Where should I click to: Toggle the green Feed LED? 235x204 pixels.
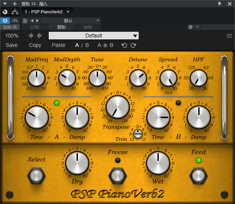(x=199, y=160)
